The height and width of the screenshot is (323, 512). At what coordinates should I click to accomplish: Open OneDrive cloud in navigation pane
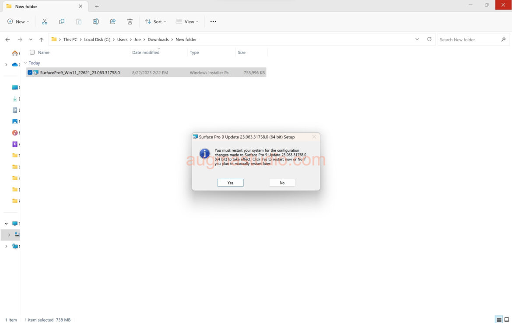15,65
